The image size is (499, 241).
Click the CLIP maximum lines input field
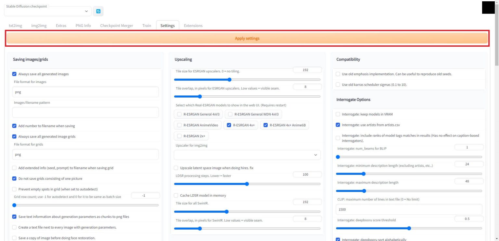click(x=409, y=210)
